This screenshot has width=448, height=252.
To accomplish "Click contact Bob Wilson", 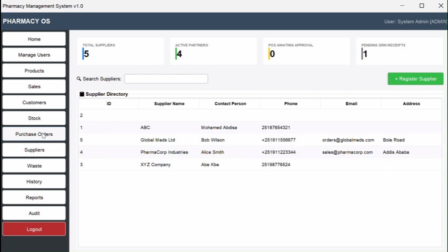I will tap(213, 140).
